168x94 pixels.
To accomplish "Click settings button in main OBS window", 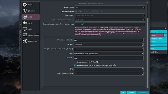I will click(159, 45).
